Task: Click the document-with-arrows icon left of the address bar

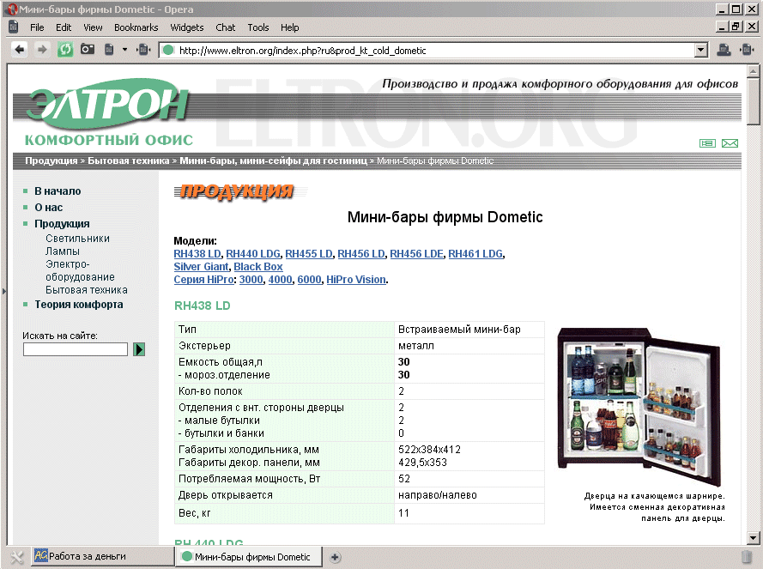Action: [x=143, y=50]
